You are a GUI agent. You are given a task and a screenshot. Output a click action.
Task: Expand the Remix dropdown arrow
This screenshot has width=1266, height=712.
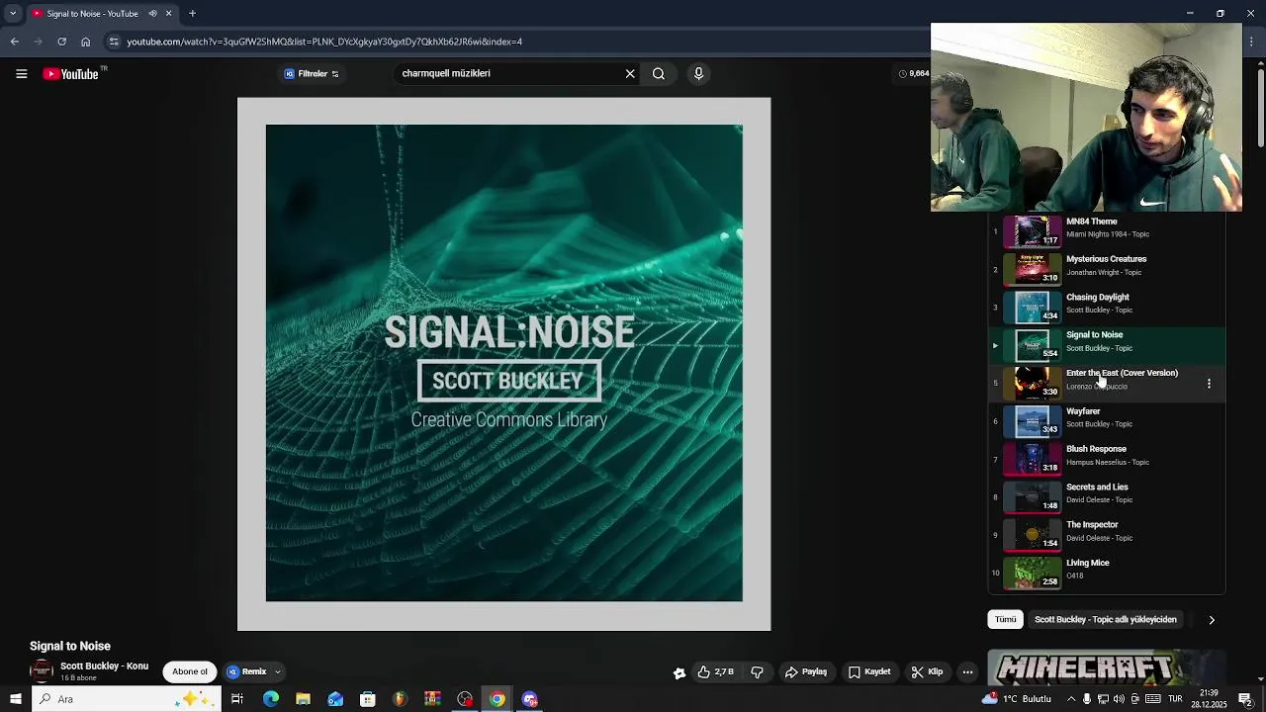point(278,672)
